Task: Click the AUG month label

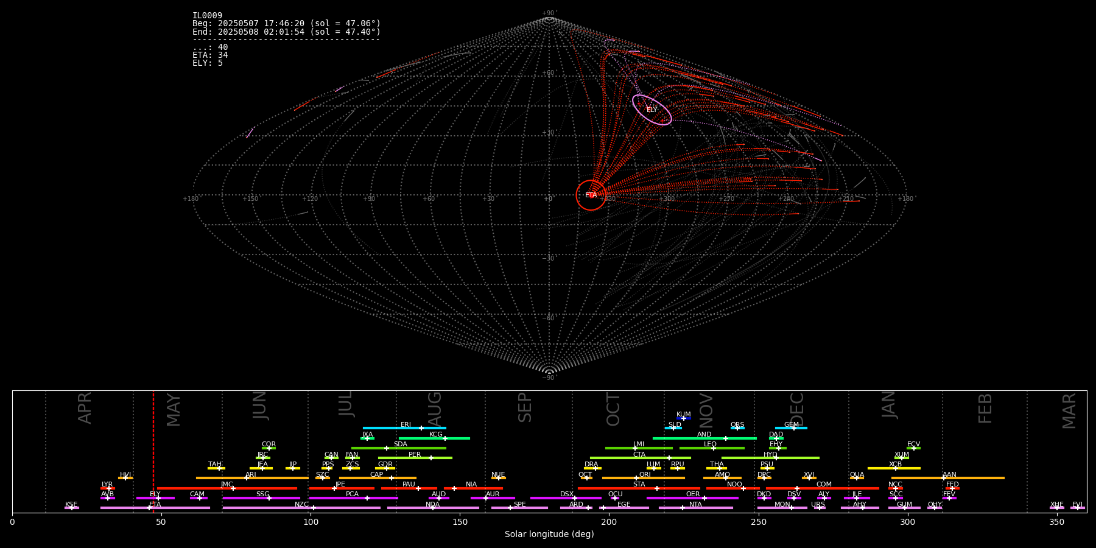Action: tap(434, 408)
